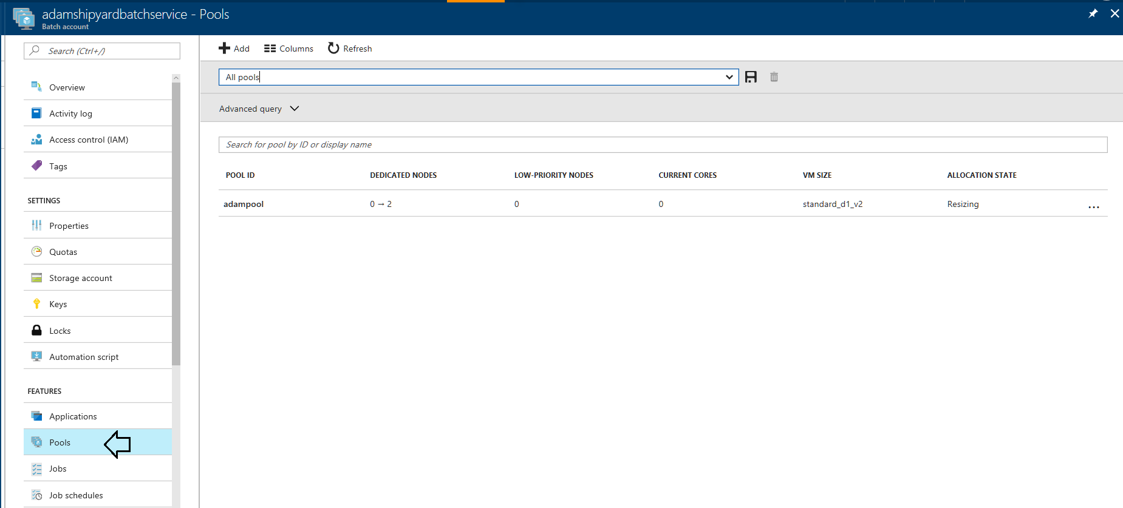This screenshot has width=1123, height=508.
Task: Click the Storage account icon
Action: click(36, 278)
